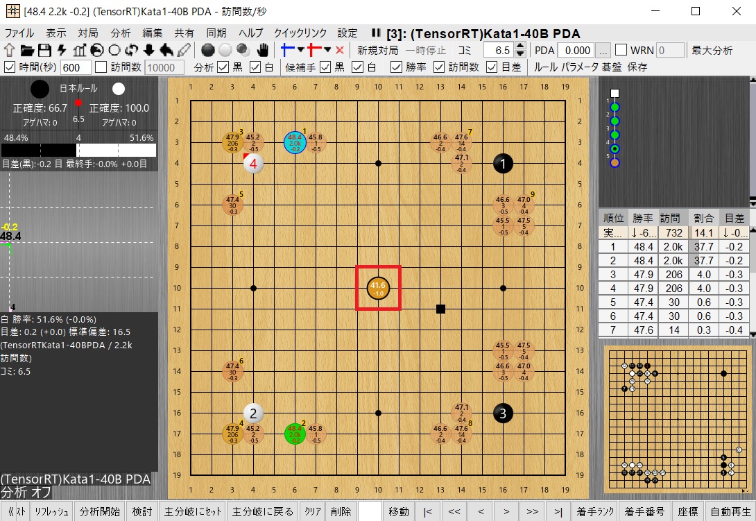The image size is (756, 521).
Task: Toggle 候補手 黒 checkbox
Action: (x=325, y=67)
